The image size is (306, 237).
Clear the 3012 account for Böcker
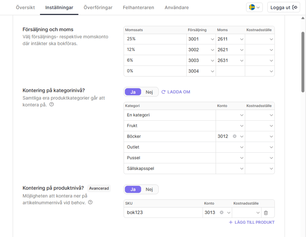tap(234, 136)
